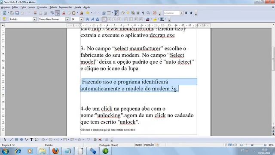This screenshot has height=155, width=275.
Task: Select the Text tool in drawing toolbar
Action: [31, 139]
